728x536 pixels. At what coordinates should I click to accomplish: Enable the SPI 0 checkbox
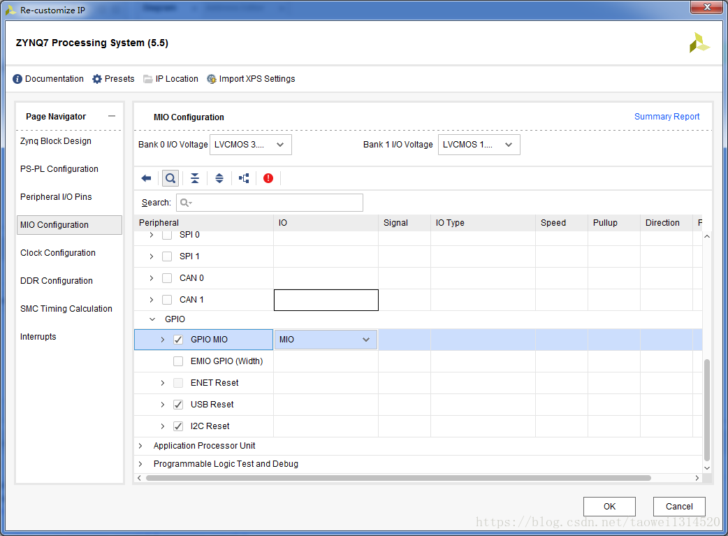167,235
